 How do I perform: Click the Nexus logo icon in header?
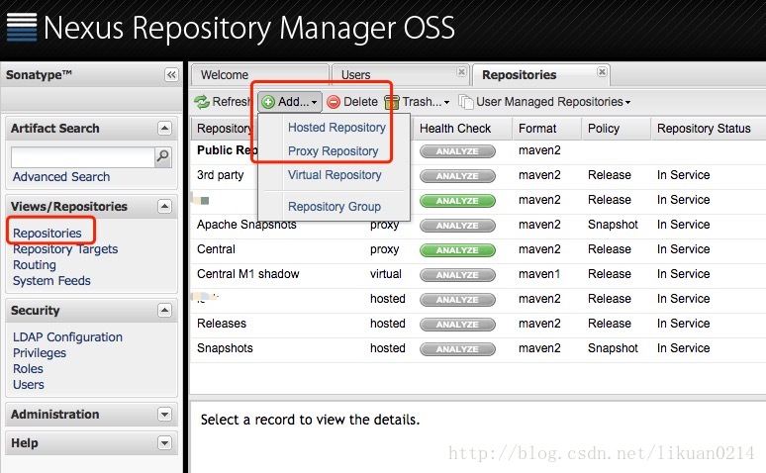point(22,27)
